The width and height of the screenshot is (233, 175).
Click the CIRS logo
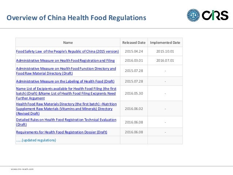pyautogui.click(x=215, y=15)
